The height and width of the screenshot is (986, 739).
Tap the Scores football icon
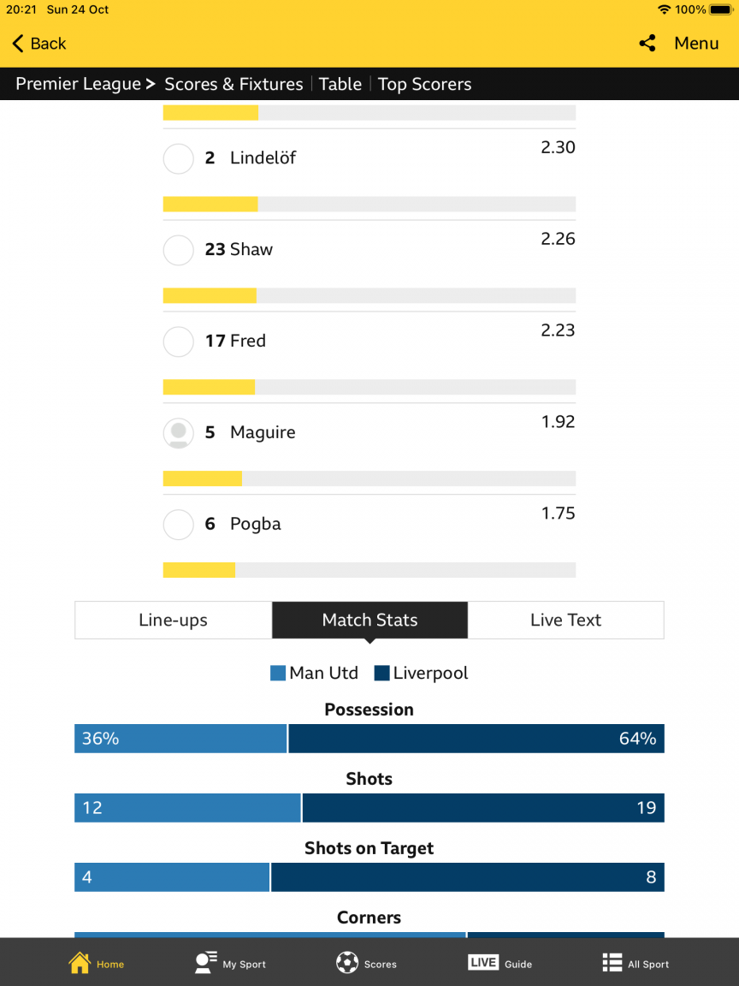(347, 963)
